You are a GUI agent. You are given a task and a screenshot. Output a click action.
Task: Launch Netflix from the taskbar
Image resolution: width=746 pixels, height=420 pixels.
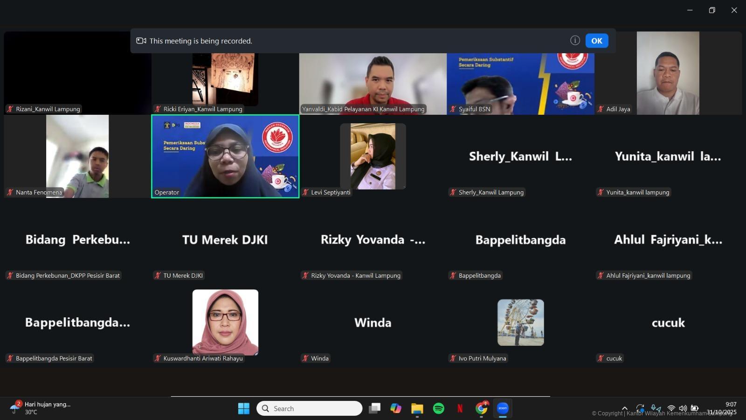coord(460,408)
